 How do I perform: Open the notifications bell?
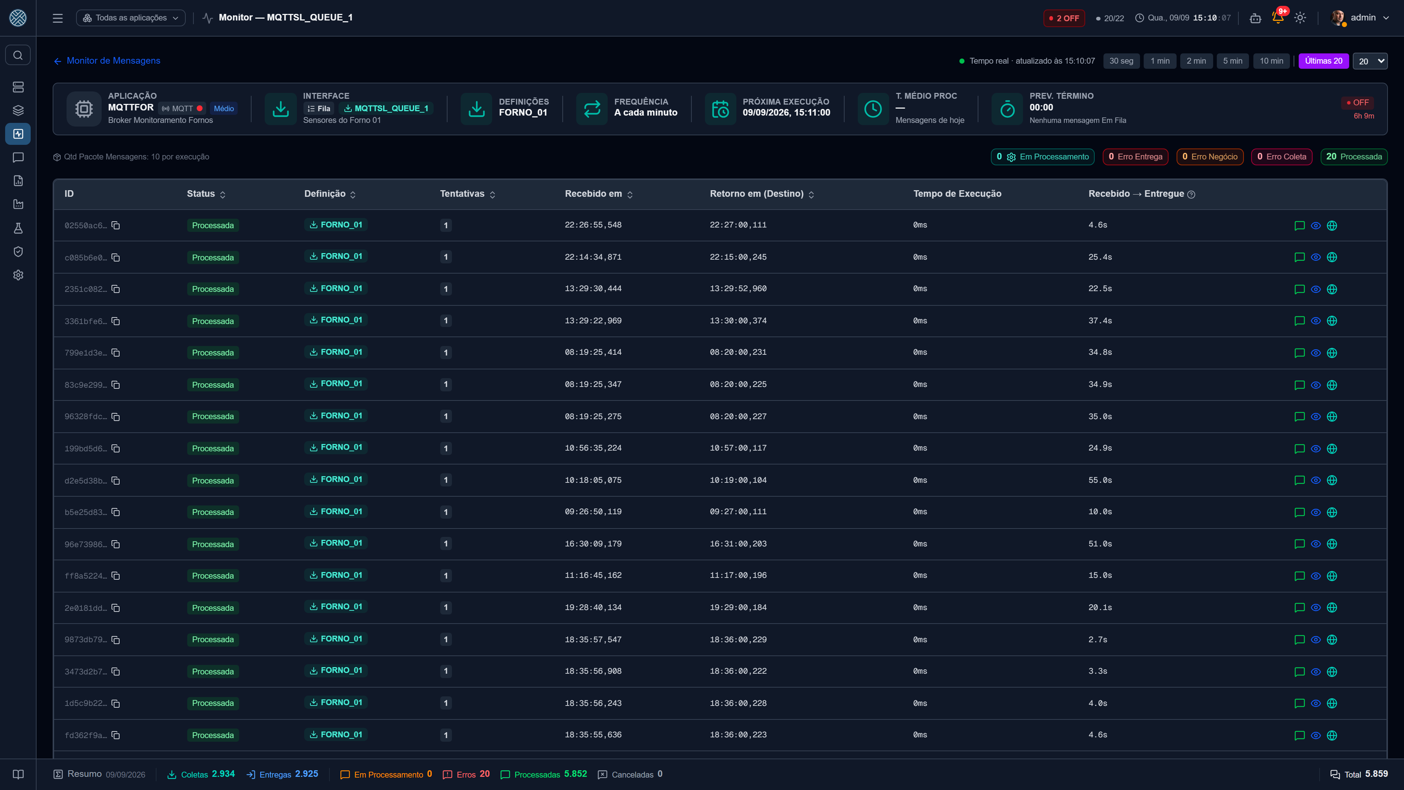point(1277,18)
